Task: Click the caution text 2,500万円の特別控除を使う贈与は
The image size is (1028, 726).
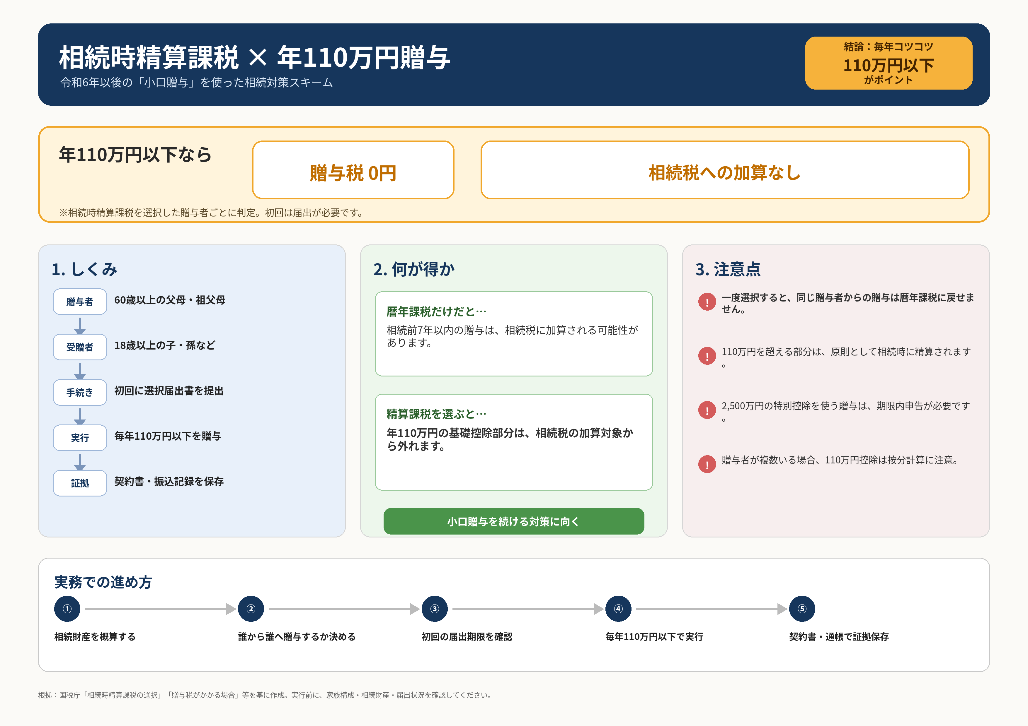Action: 846,412
